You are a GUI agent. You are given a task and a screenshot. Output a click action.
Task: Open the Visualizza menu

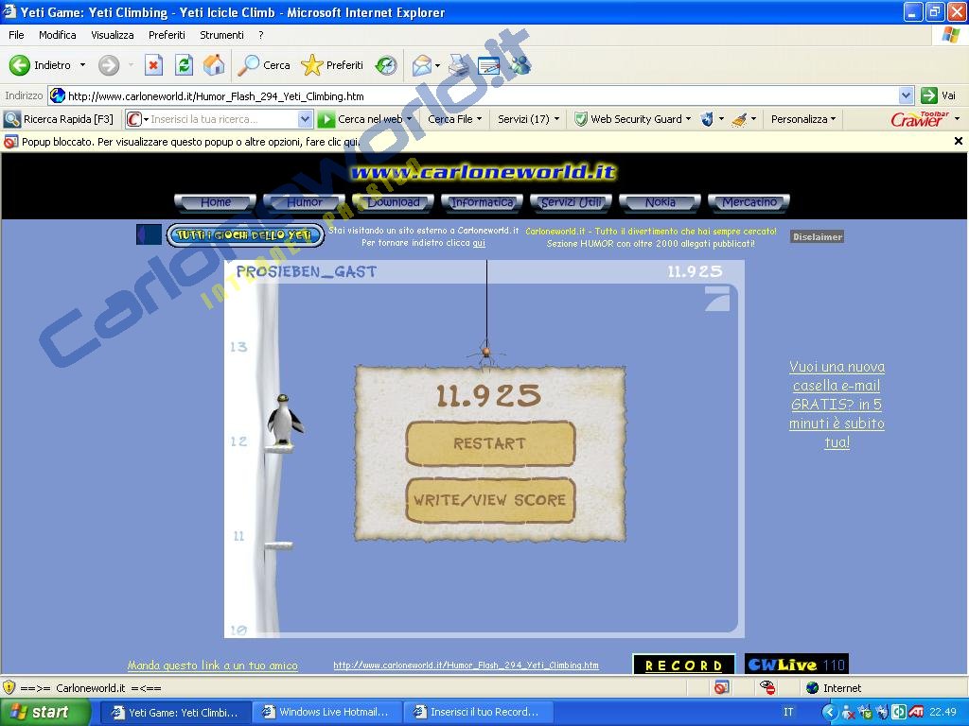(x=113, y=35)
